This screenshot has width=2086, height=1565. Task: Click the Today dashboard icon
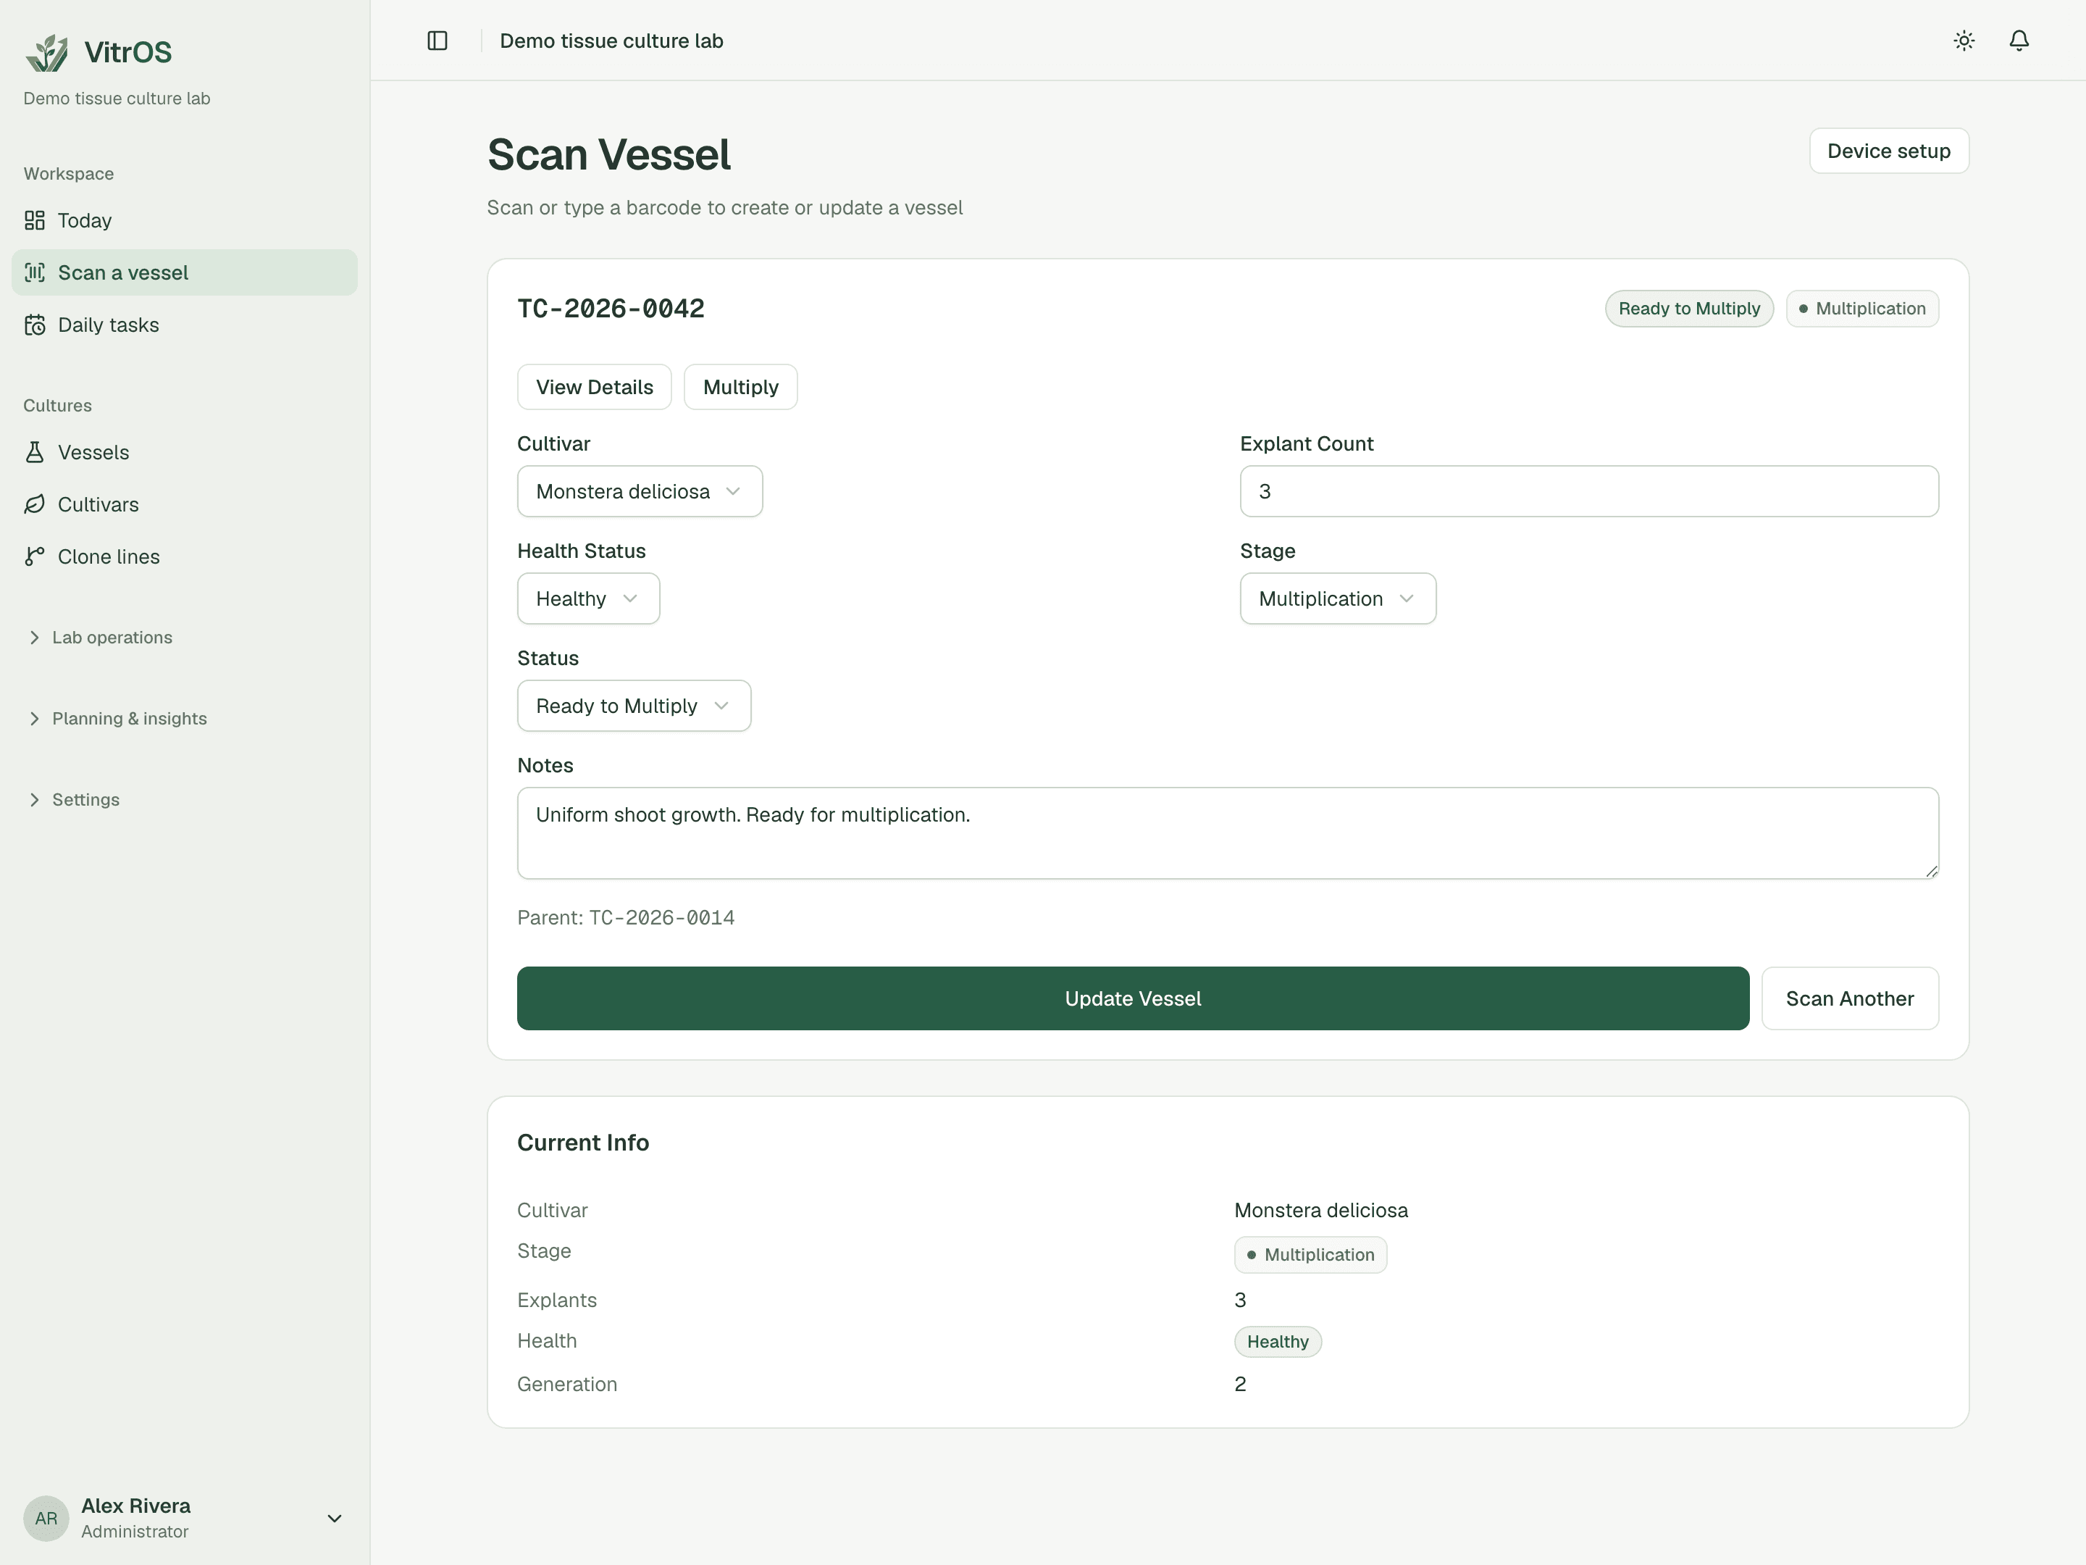coord(35,221)
